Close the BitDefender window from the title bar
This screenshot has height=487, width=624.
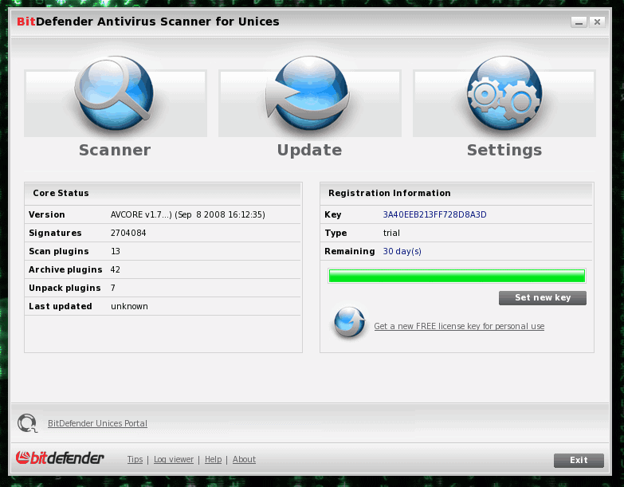[596, 22]
